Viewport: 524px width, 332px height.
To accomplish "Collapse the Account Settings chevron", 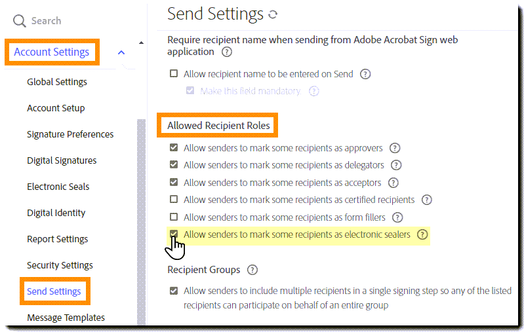I will click(121, 52).
